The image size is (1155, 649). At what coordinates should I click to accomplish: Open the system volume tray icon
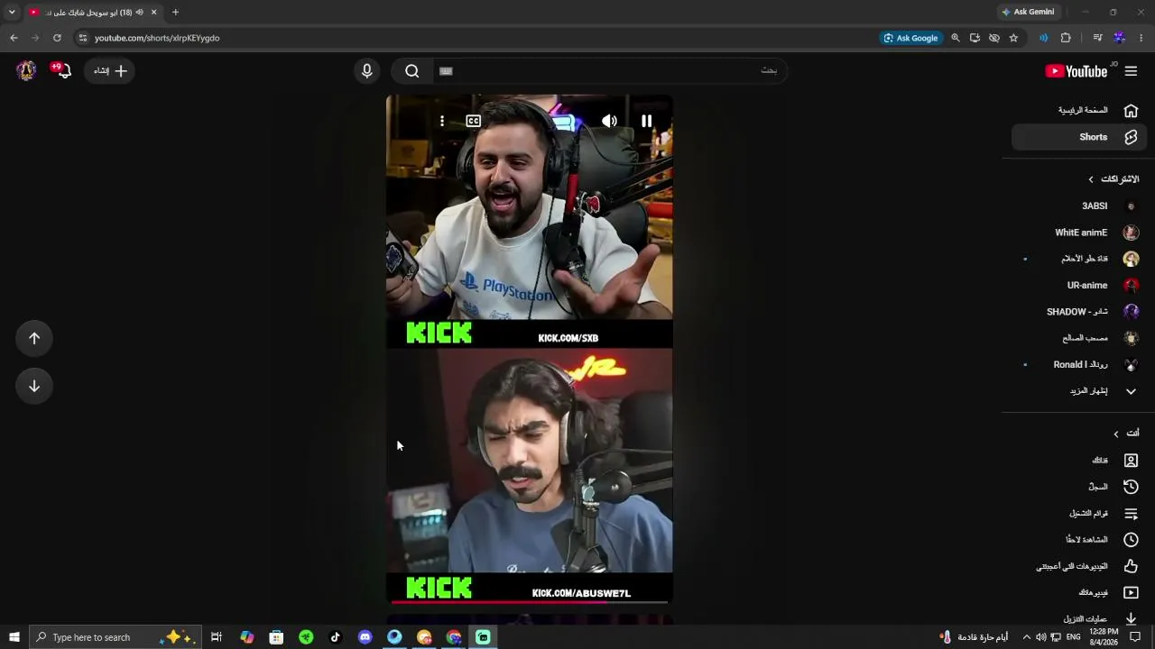[1040, 637]
